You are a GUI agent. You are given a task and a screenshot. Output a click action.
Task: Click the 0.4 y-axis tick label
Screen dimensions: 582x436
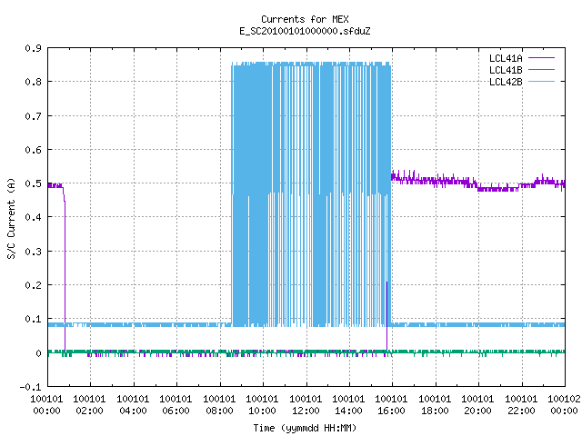pos(33,217)
